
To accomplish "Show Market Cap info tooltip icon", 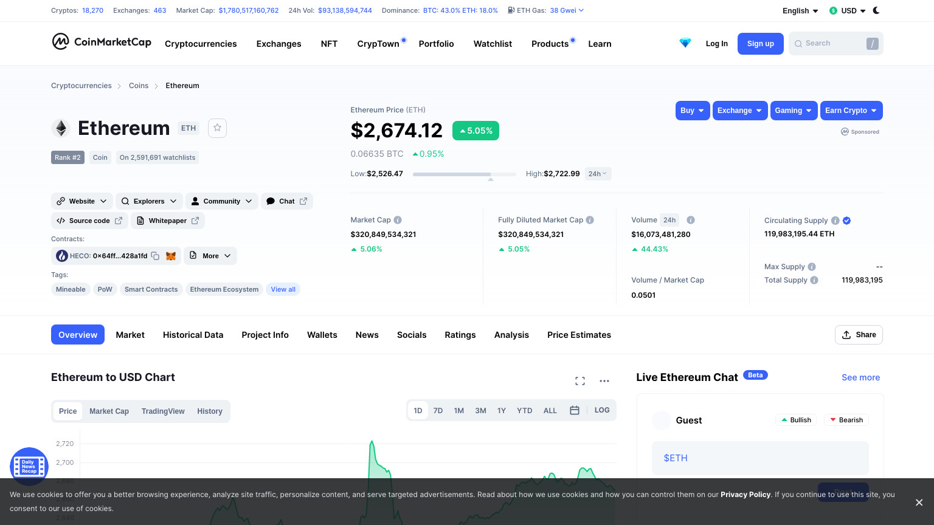I will (398, 220).
